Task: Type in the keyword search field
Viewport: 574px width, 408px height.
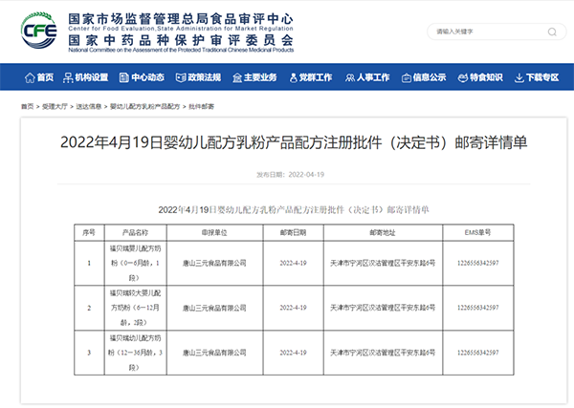Action: 478,32
